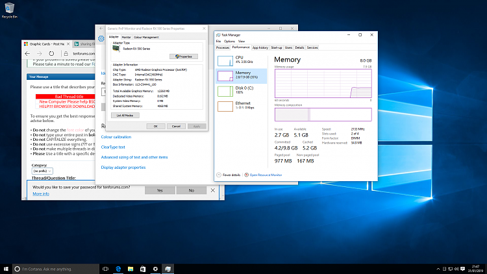
Task: Open Task View on the taskbar
Action: pyautogui.click(x=106, y=269)
